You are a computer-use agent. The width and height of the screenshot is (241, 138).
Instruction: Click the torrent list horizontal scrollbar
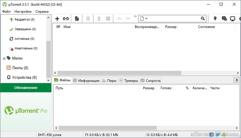point(117,73)
